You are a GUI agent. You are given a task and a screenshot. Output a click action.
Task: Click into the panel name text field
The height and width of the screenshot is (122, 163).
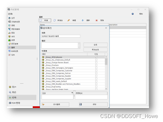[x=61, y=36]
